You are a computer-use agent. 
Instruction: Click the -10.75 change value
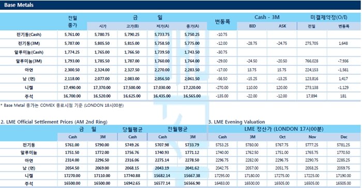222,35
